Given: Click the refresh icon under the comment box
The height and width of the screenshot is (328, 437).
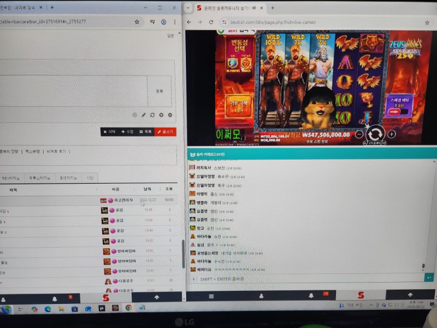Looking at the screenshot, I should (x=152, y=115).
